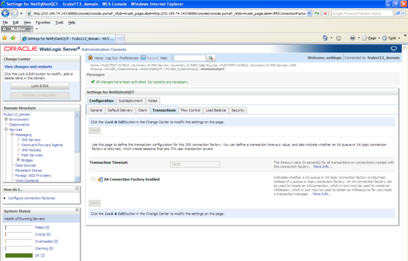This screenshot has width=408, height=261.
Task: Click the Favorites star icon
Action: pyautogui.click(x=4, y=38)
